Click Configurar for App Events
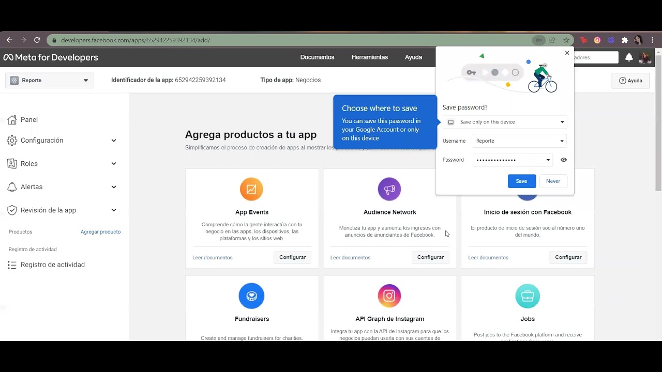 pyautogui.click(x=292, y=257)
